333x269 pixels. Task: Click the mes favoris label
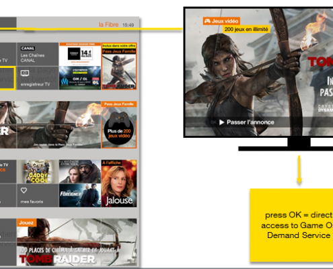coord(32,202)
